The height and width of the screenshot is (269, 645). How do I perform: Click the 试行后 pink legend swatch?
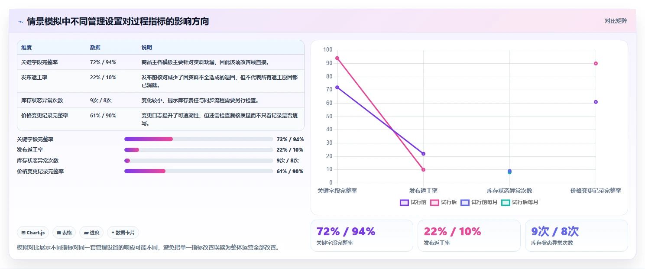[x=434, y=202]
